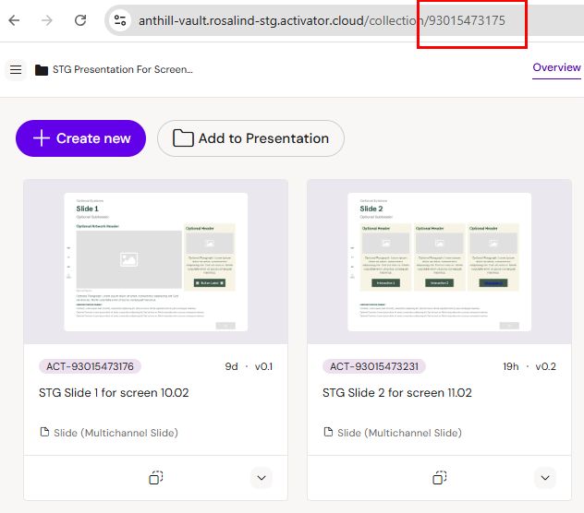Image resolution: width=584 pixels, height=513 pixels.
Task: Click Add to Presentation button
Action: 250,138
